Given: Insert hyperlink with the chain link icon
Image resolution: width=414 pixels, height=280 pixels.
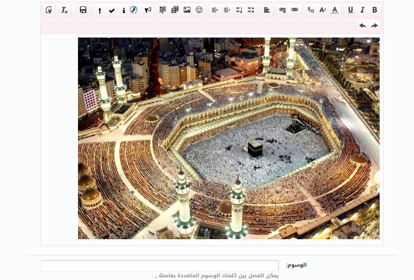Looking at the screenshot, I should click(295, 10).
